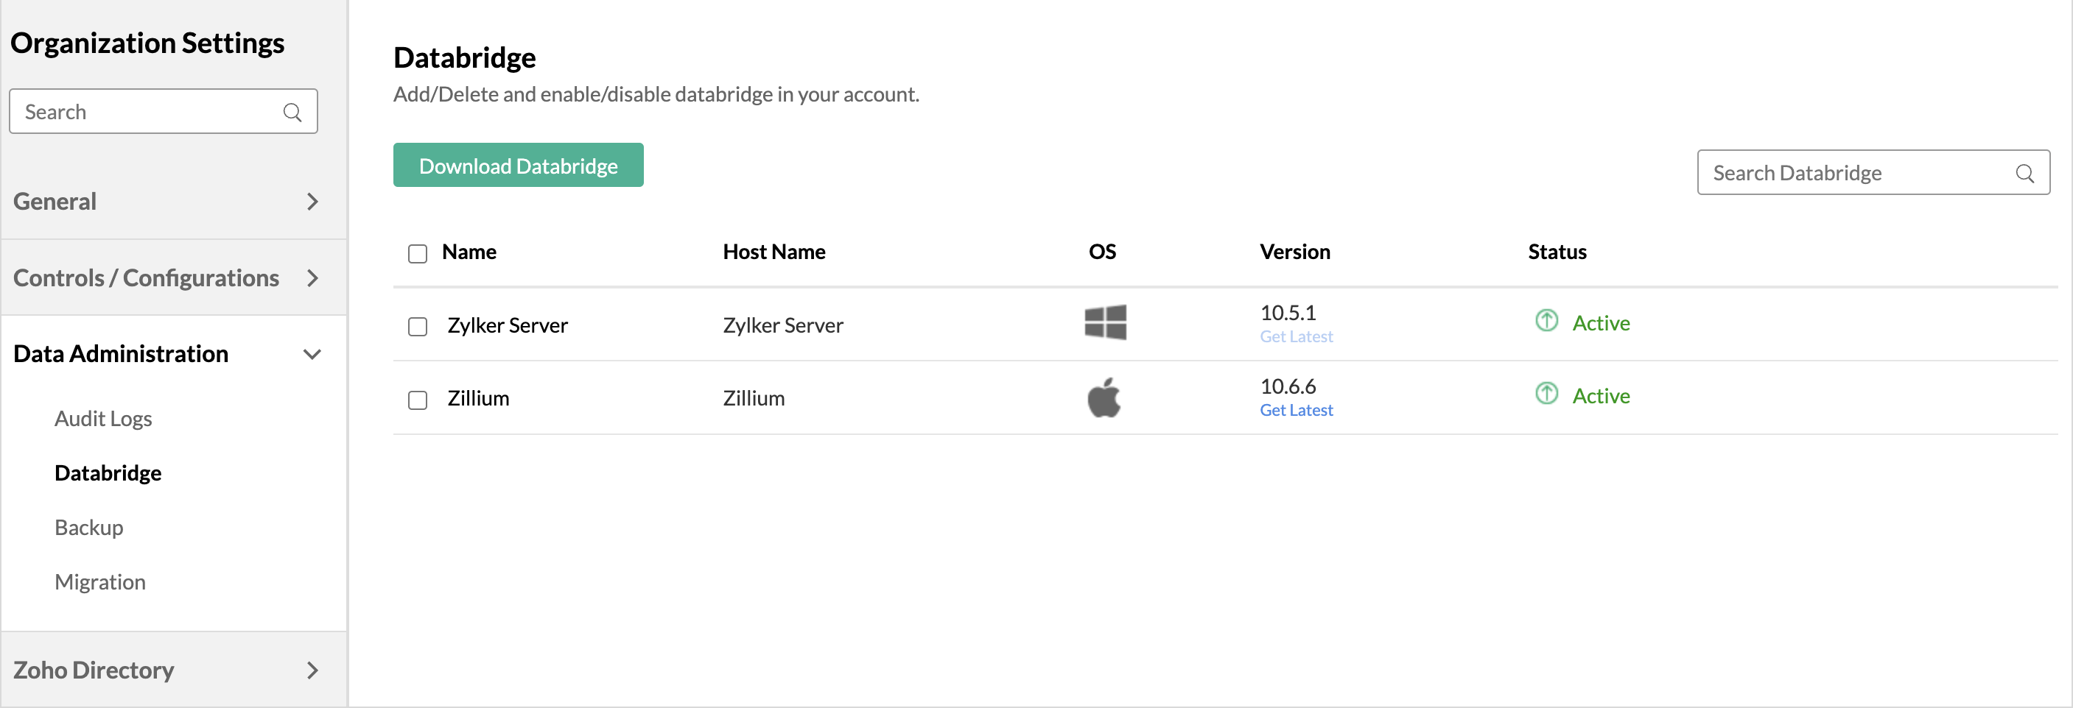Click the Apple OS icon for Zillium
Screen dimensions: 2073x708
pos(1104,397)
